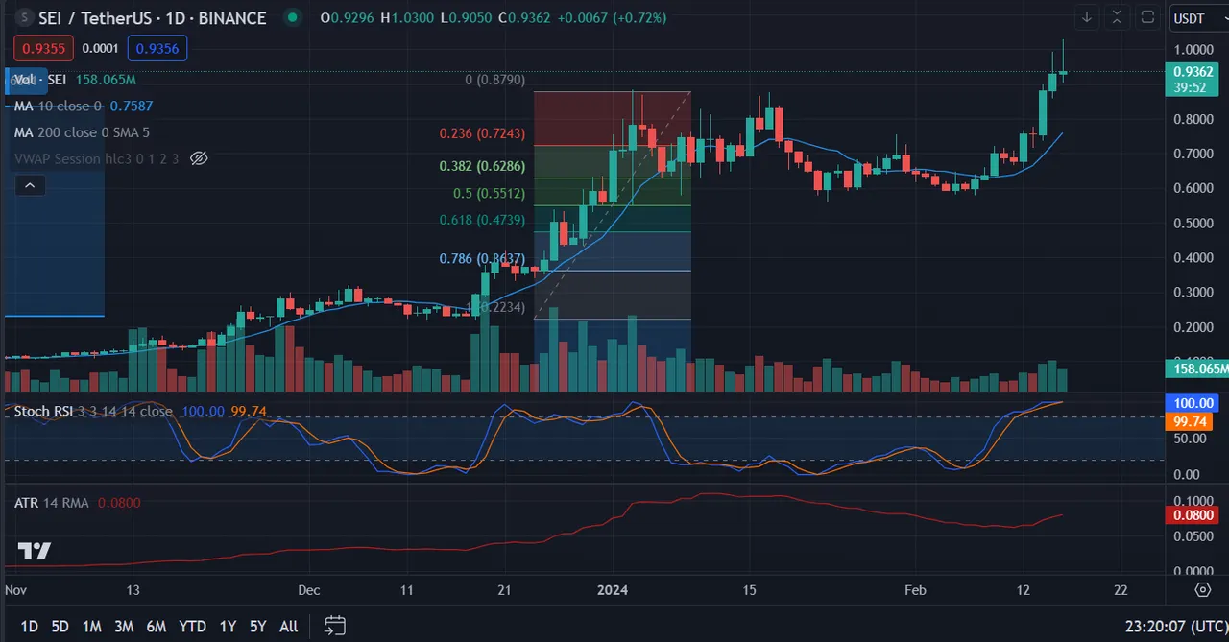The height and width of the screenshot is (642, 1229).
Task: Click the 2024 date on time axis
Action: tap(612, 590)
